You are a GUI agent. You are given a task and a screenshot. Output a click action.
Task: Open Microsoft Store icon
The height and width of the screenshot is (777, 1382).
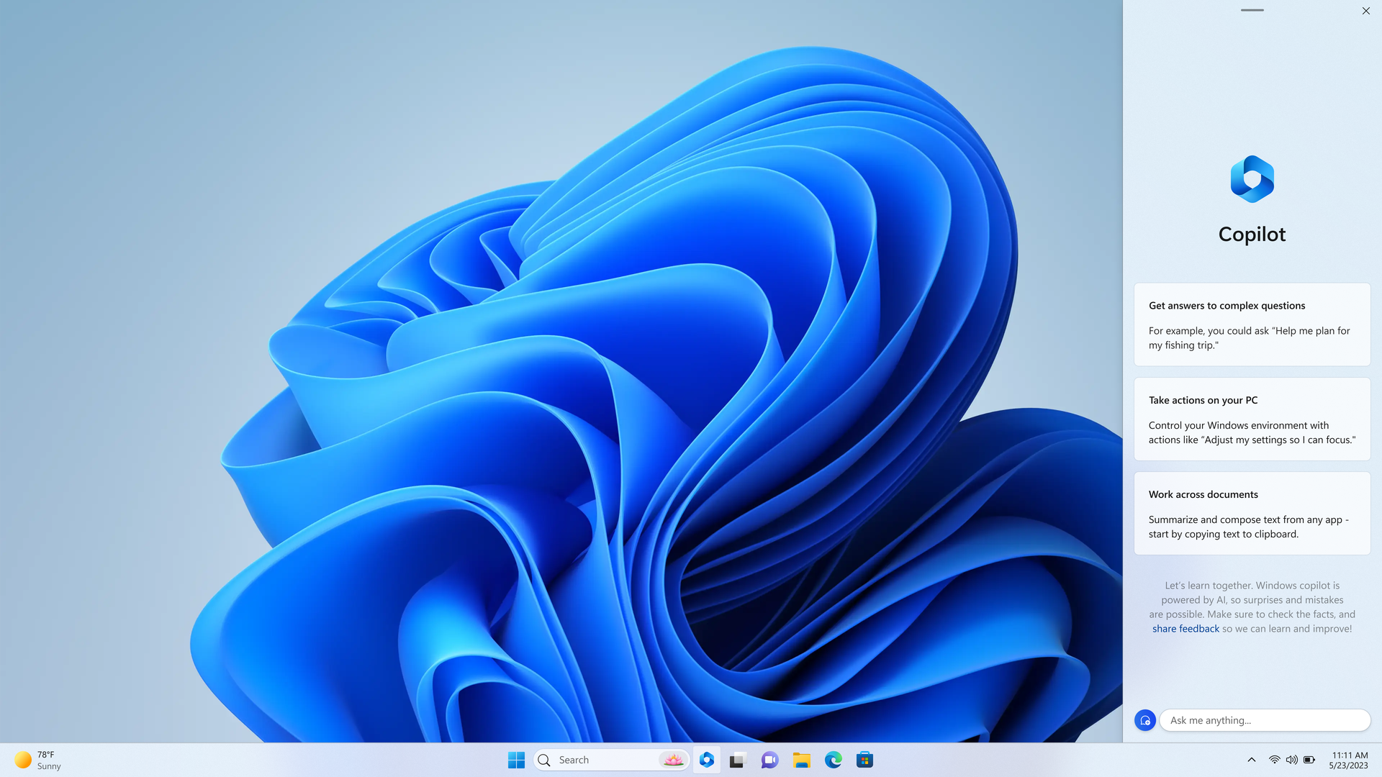[864, 759]
